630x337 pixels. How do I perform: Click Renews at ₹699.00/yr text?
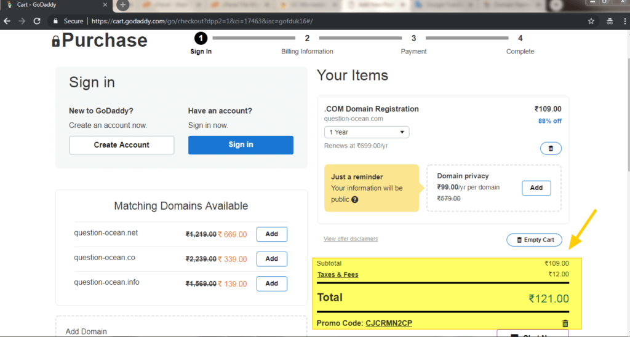[x=356, y=146]
